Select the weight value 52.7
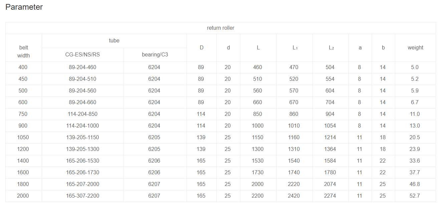Viewport: 442px width, 206px height. tap(415, 196)
